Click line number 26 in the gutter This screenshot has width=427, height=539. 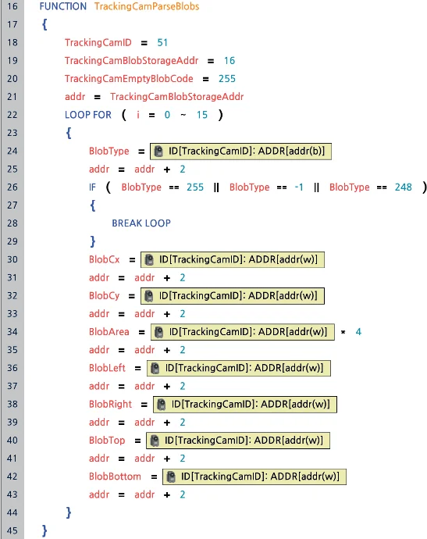[12, 187]
